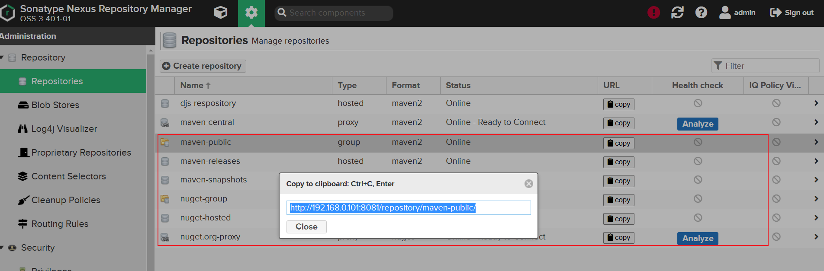
Task: Refresh the current view with refresh icon
Action: tap(677, 13)
